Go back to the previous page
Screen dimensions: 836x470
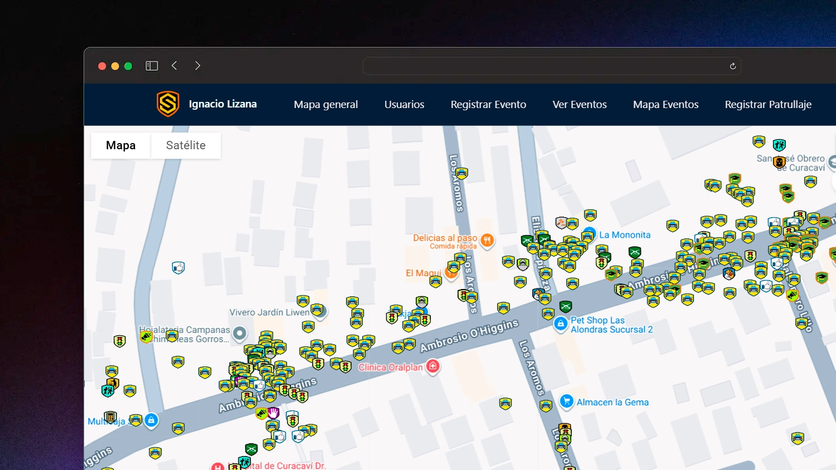coord(174,66)
